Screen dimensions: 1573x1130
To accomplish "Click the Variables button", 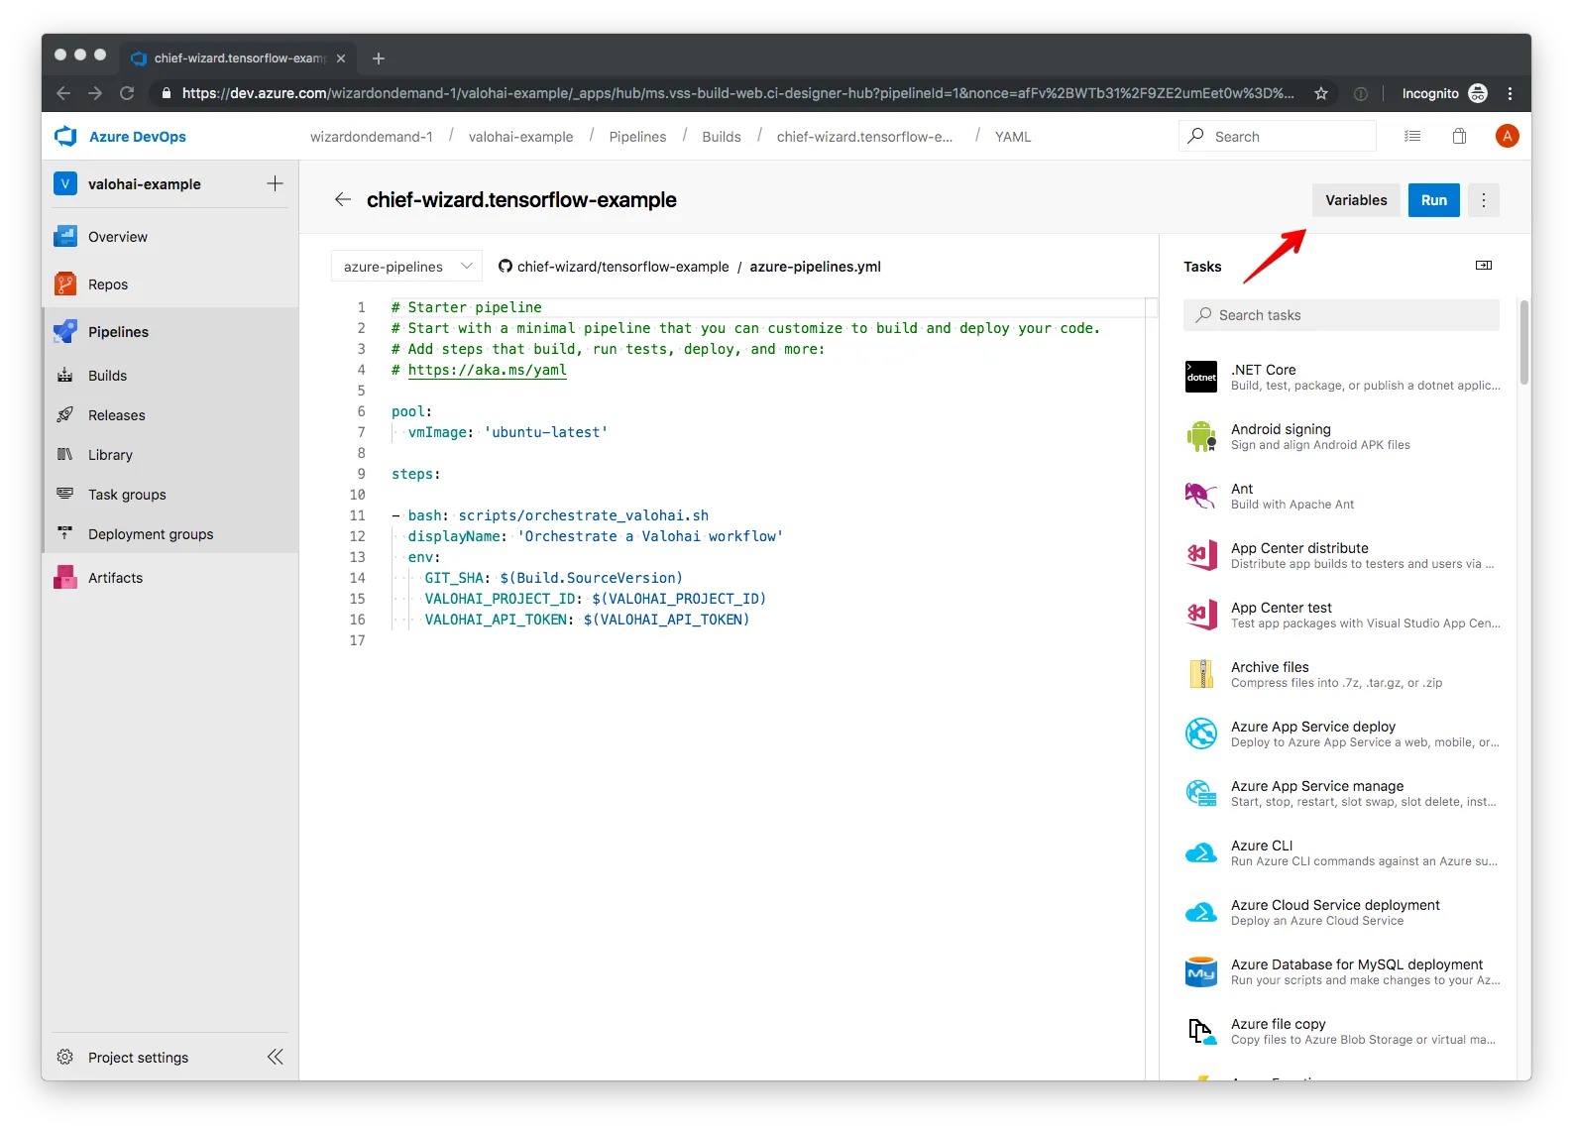I will coord(1356,200).
